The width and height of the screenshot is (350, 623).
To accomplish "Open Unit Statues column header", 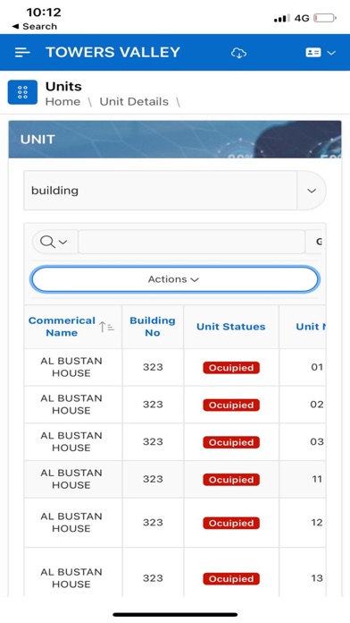I will 231,327.
